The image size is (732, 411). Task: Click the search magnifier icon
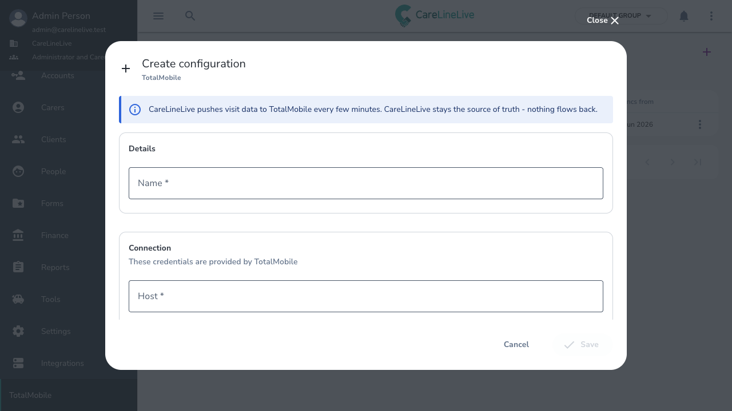(x=190, y=16)
